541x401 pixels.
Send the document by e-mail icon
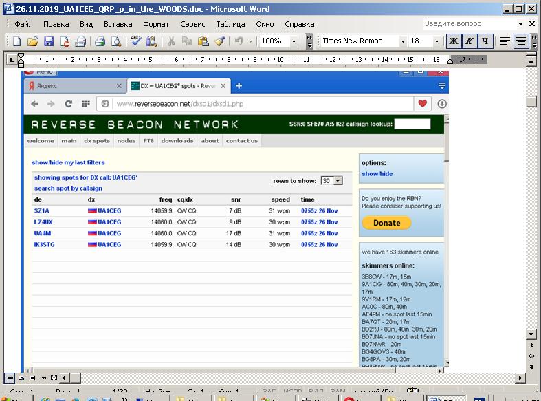point(80,41)
